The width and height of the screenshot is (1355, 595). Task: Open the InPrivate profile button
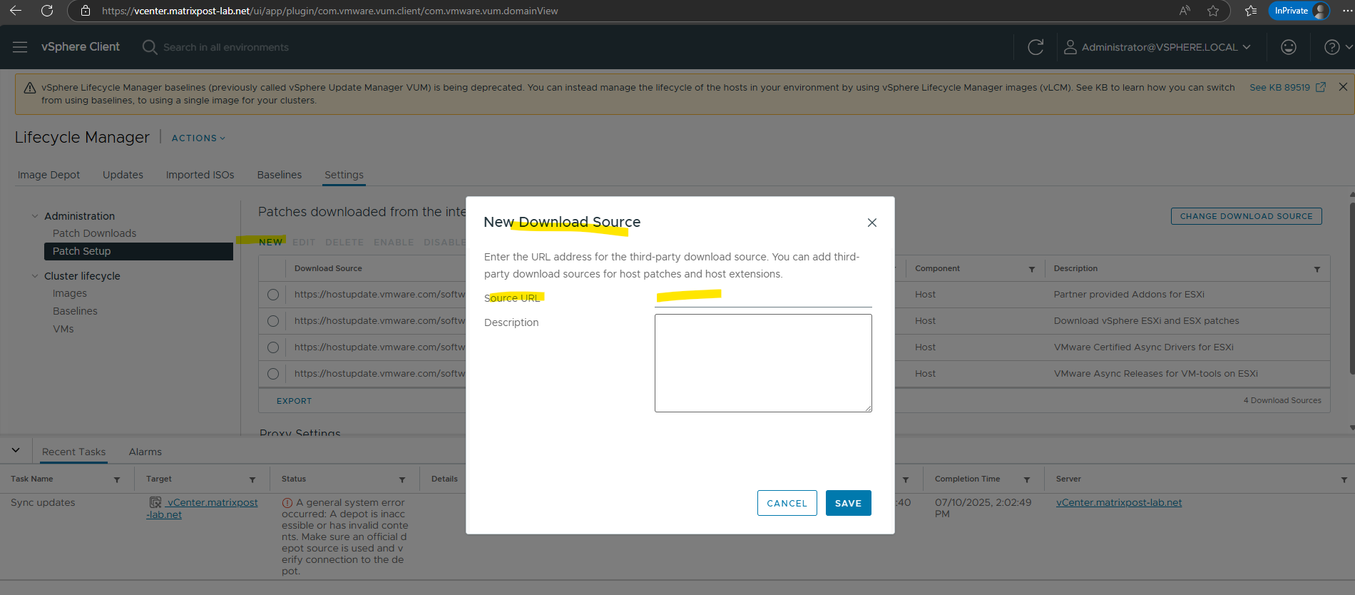point(1299,11)
